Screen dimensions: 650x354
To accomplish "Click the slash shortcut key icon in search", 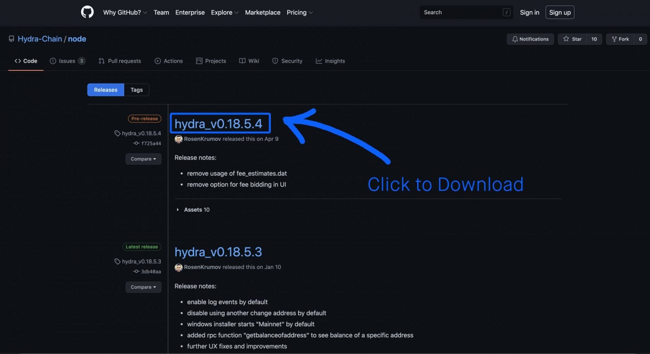I will pyautogui.click(x=506, y=12).
